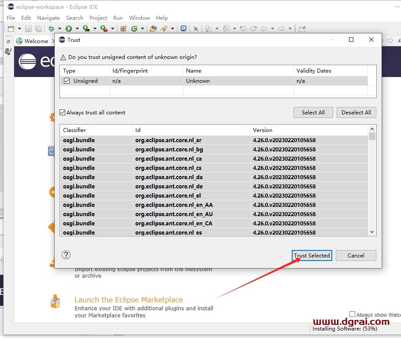The image size is (401, 338).
Task: Click the Search flashlight toolbar icon
Action: 164,29
